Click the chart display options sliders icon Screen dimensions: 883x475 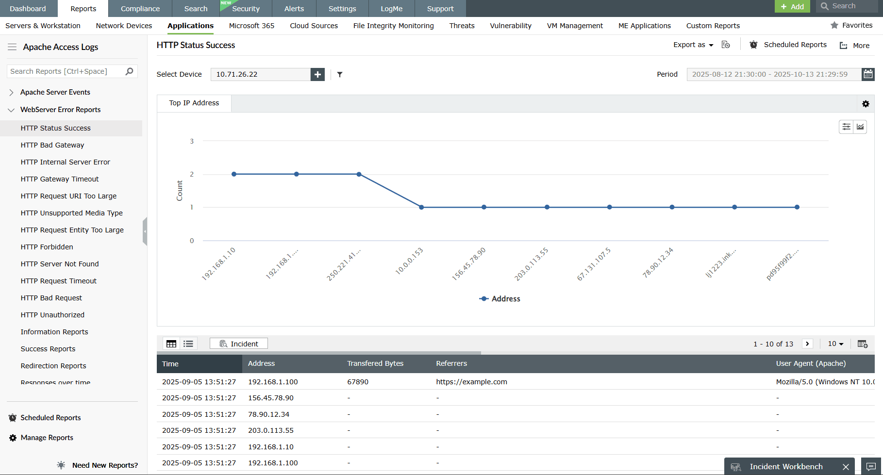(846, 127)
